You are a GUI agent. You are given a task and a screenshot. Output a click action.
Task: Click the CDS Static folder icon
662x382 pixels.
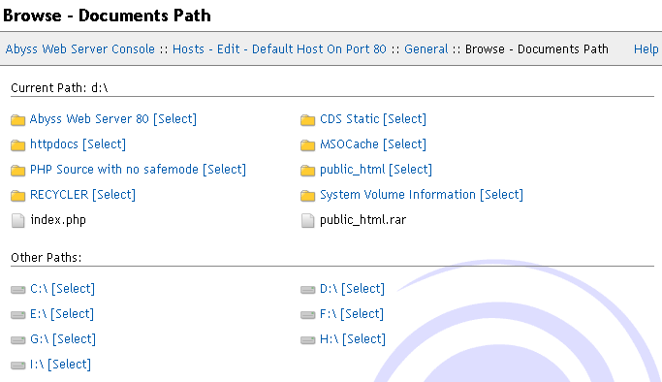click(308, 120)
